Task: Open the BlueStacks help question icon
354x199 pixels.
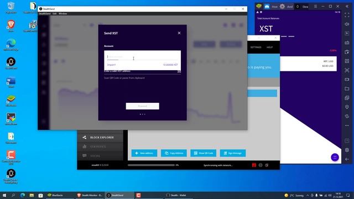Action: (x=347, y=141)
